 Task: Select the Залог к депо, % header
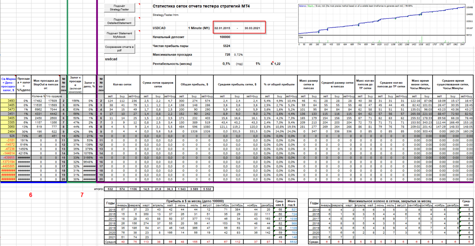click(x=90, y=84)
